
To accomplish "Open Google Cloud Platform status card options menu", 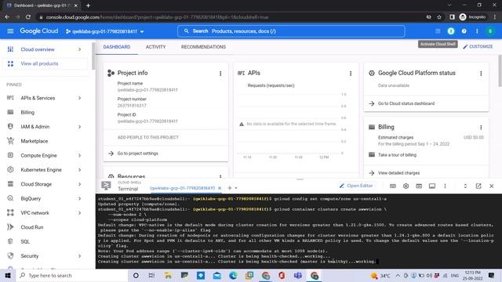I will [x=481, y=74].
